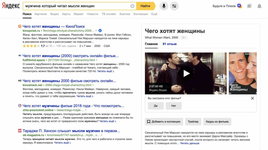This screenshot has height=150, width=268.
Task: Click favicon of chto-posmotret.online result
Action: [20, 106]
